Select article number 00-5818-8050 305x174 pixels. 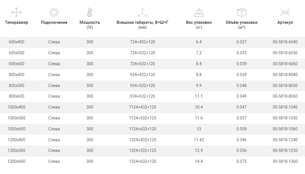(x=285, y=86)
